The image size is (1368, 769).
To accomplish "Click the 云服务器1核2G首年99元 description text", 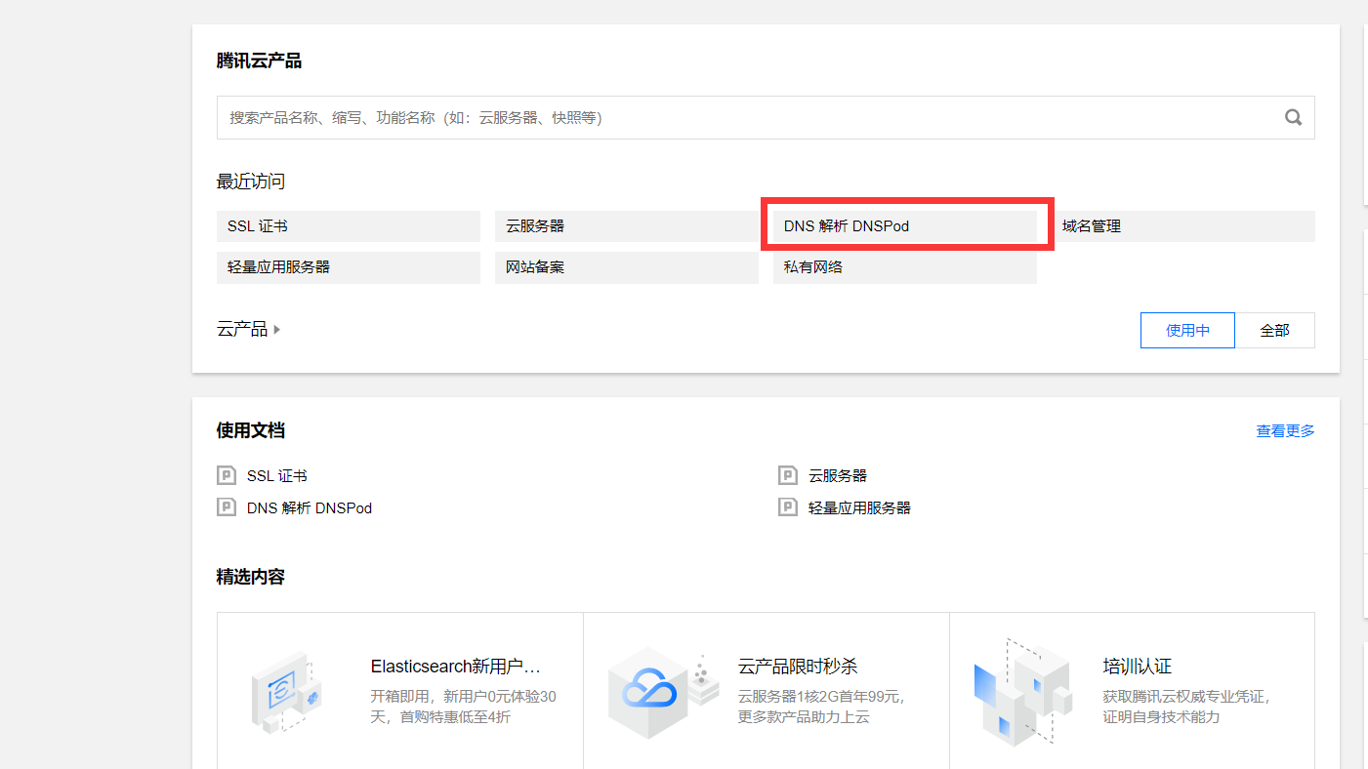I will coord(821,707).
